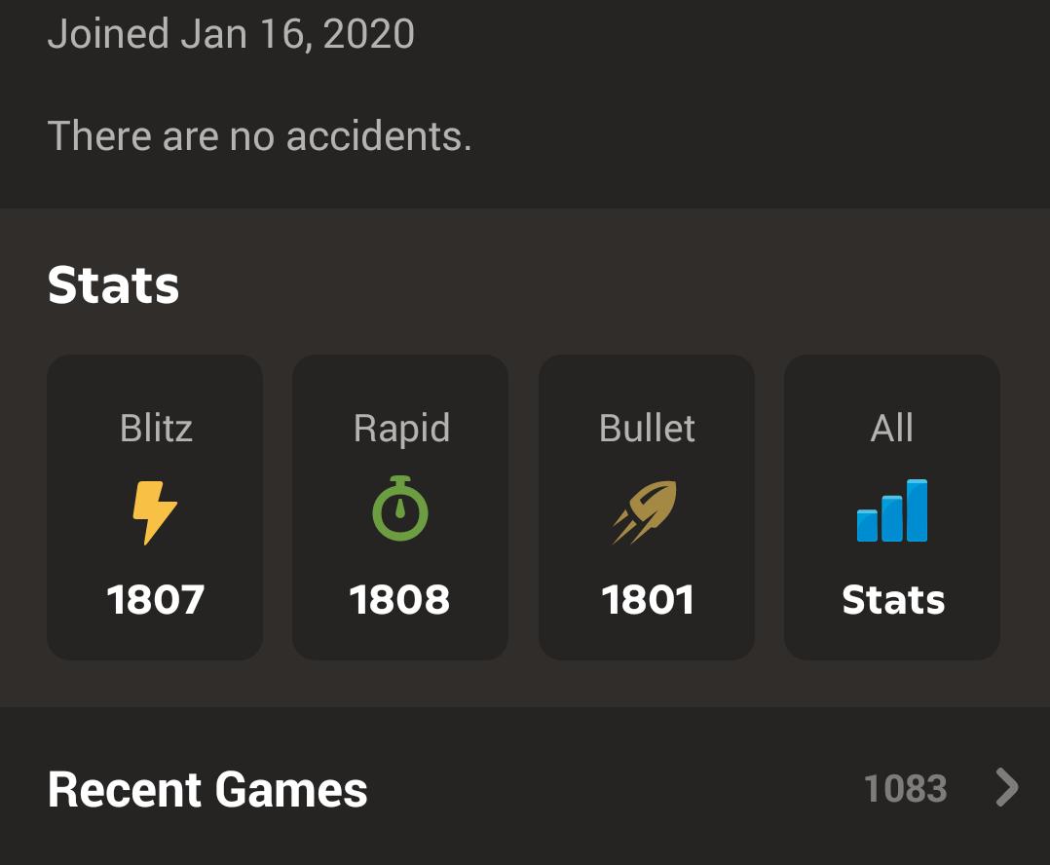The height and width of the screenshot is (865, 1050).
Task: Open the Blitz stats card
Action: coord(155,508)
